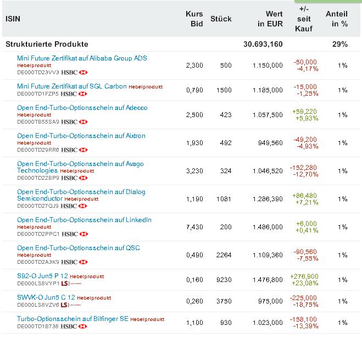The image size is (362, 337).
Task: Open the S92-O Jun5 P 12 product link
Action: point(42,276)
